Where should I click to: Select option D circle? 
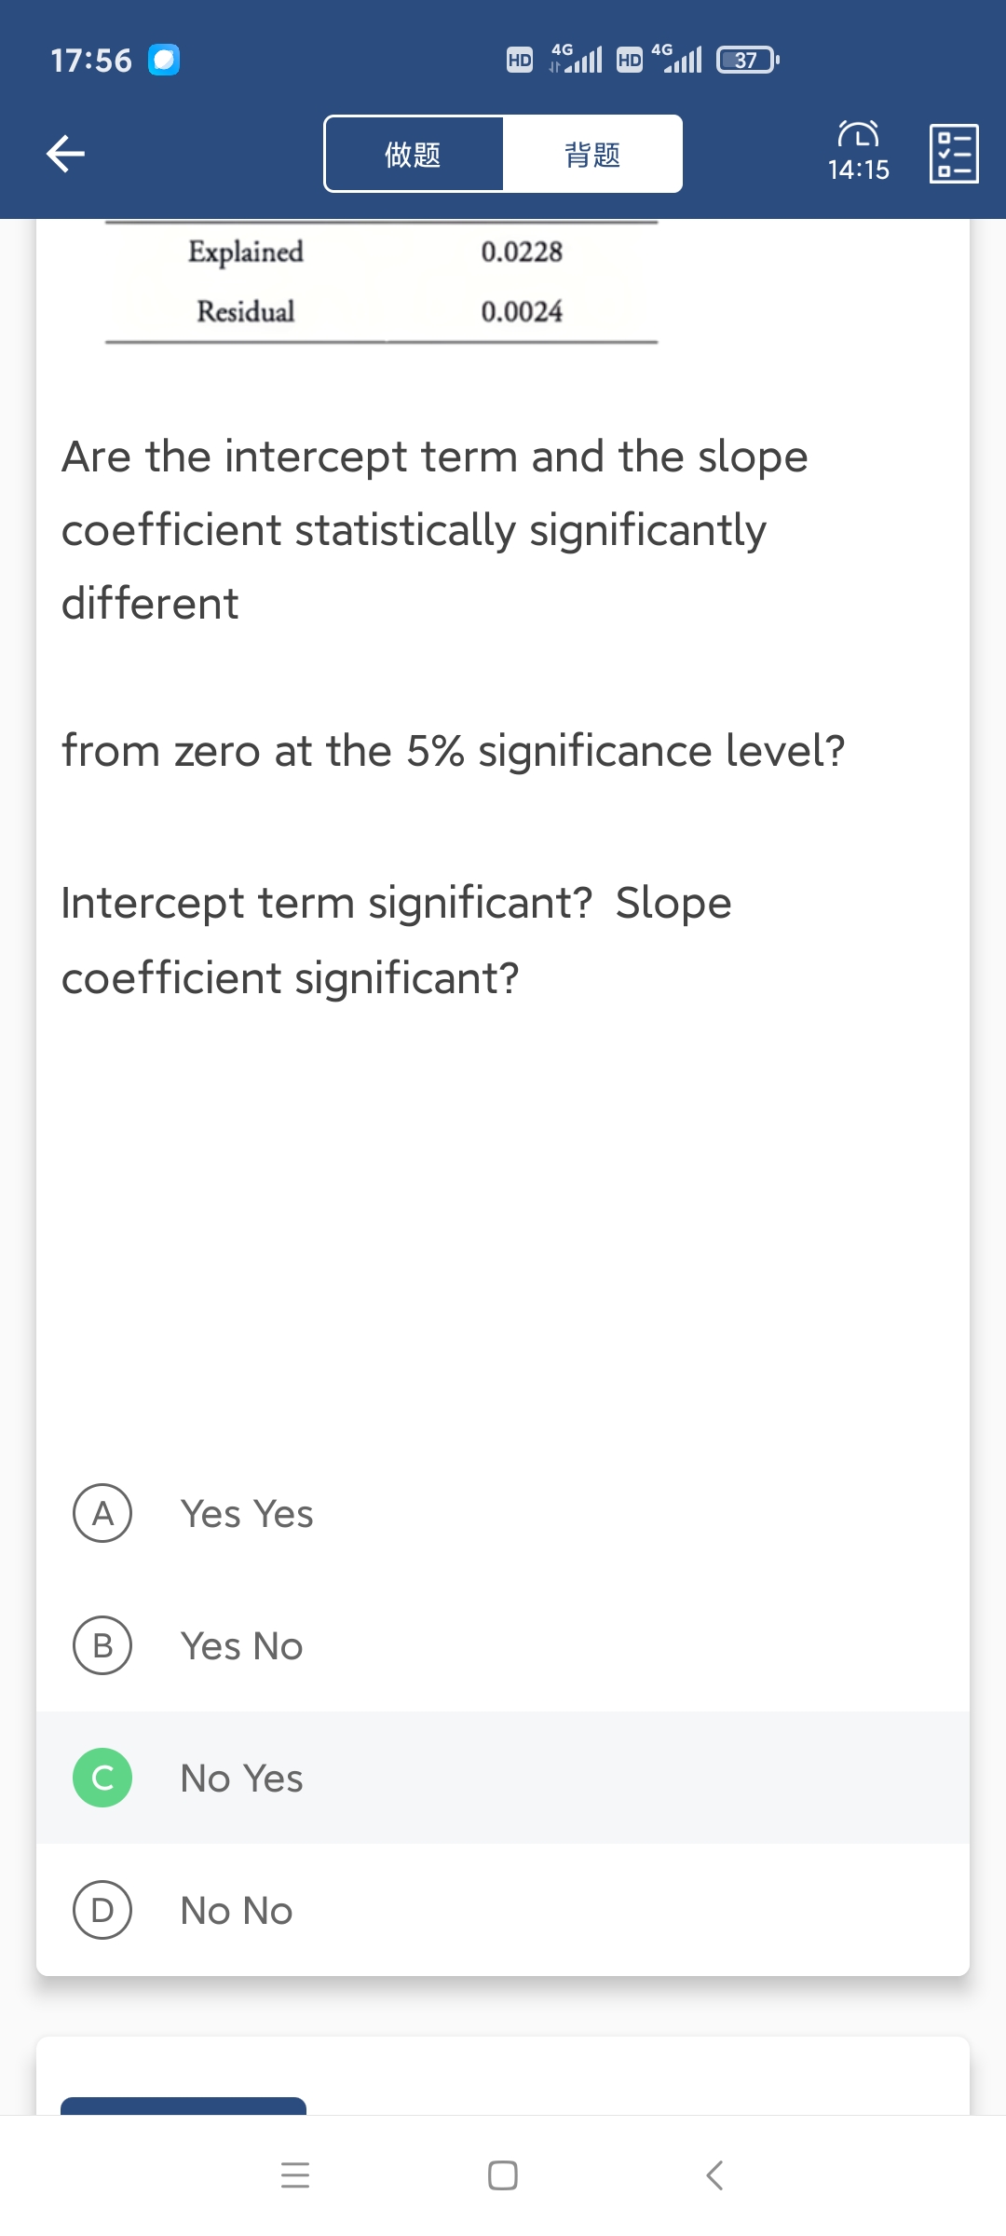tap(102, 1910)
